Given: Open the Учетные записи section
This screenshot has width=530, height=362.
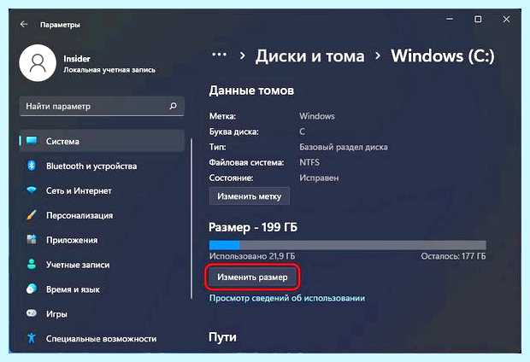Looking at the screenshot, I should coord(102,265).
